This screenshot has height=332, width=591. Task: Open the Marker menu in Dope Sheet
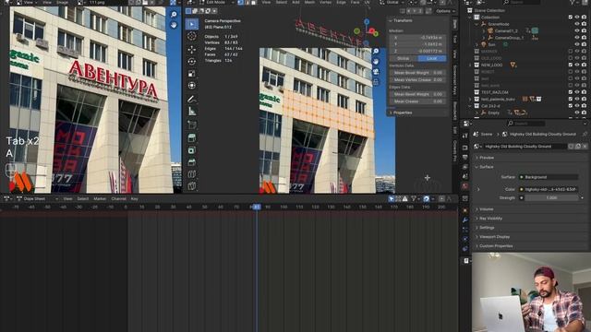point(100,199)
